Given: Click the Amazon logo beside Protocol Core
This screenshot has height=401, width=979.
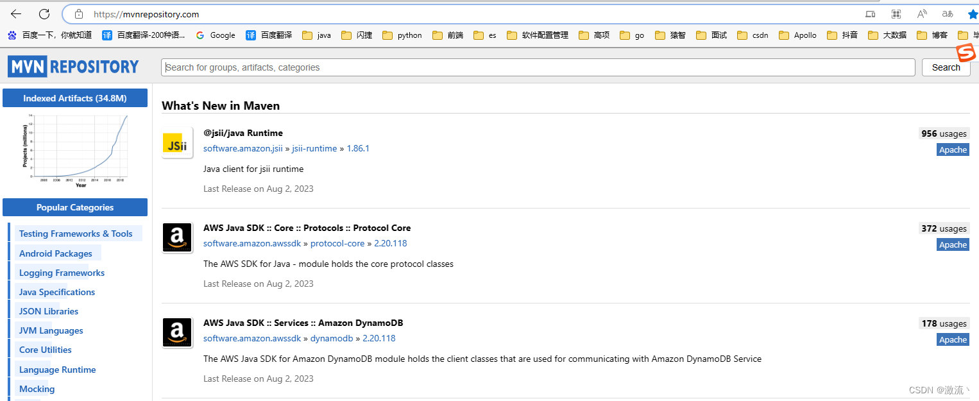Looking at the screenshot, I should pos(177,237).
